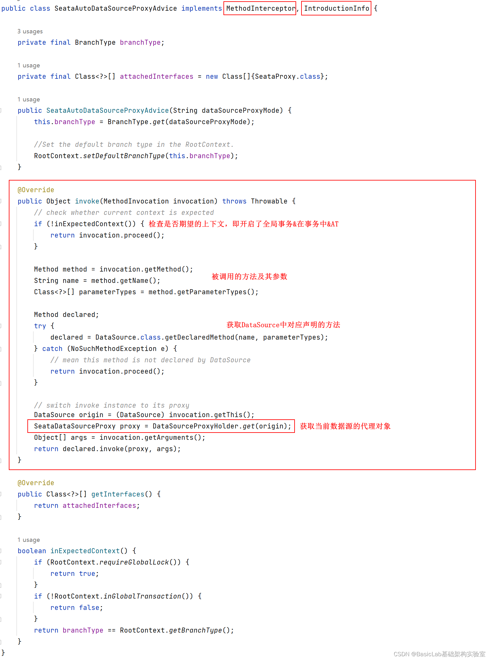Image resolution: width=490 pixels, height=660 pixels.
Task: Click the @Override annotation above getInterfaces
Action: (x=36, y=483)
